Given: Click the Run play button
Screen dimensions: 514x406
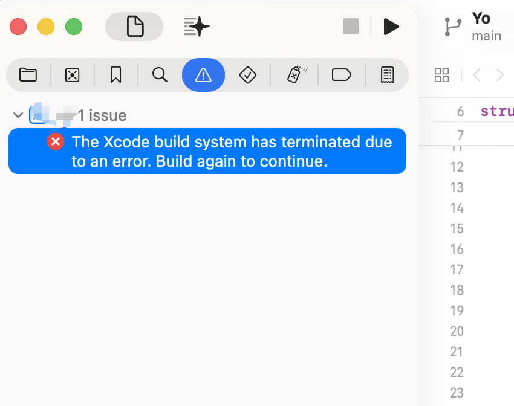Looking at the screenshot, I should [391, 27].
